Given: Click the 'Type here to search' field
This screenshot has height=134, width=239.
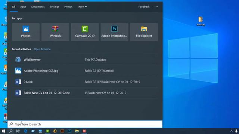Looking at the screenshot, I should tap(85, 124).
